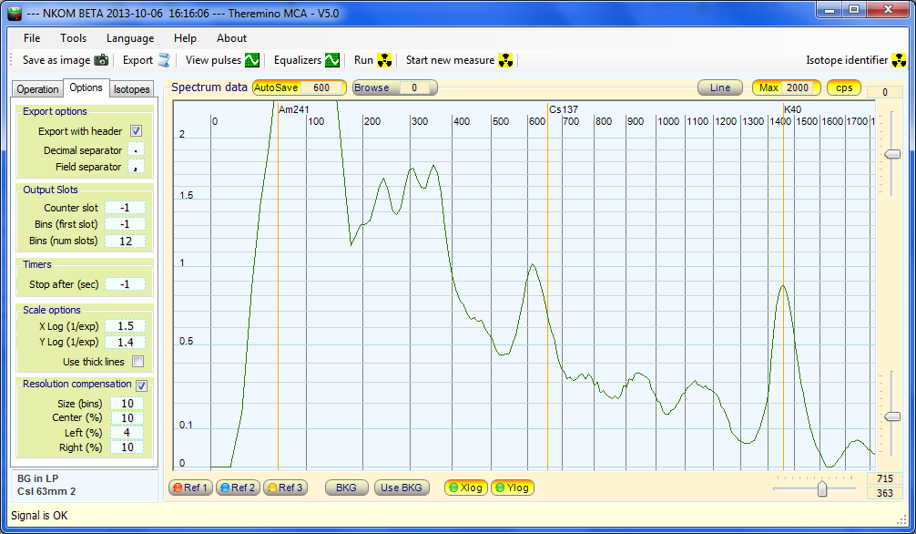Click the Export document icon
The height and width of the screenshot is (534, 916).
[164, 59]
